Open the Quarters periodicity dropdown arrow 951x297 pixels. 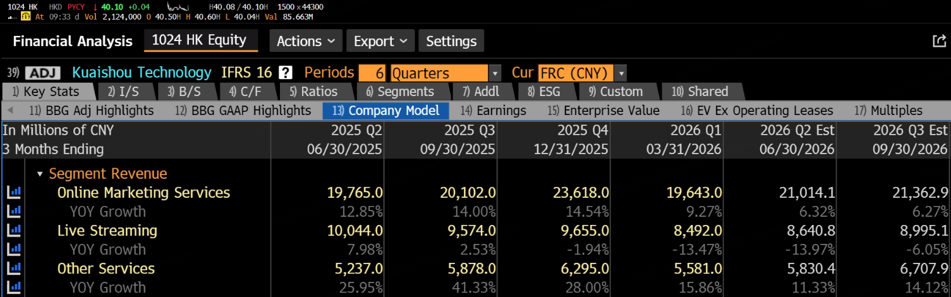pos(495,73)
